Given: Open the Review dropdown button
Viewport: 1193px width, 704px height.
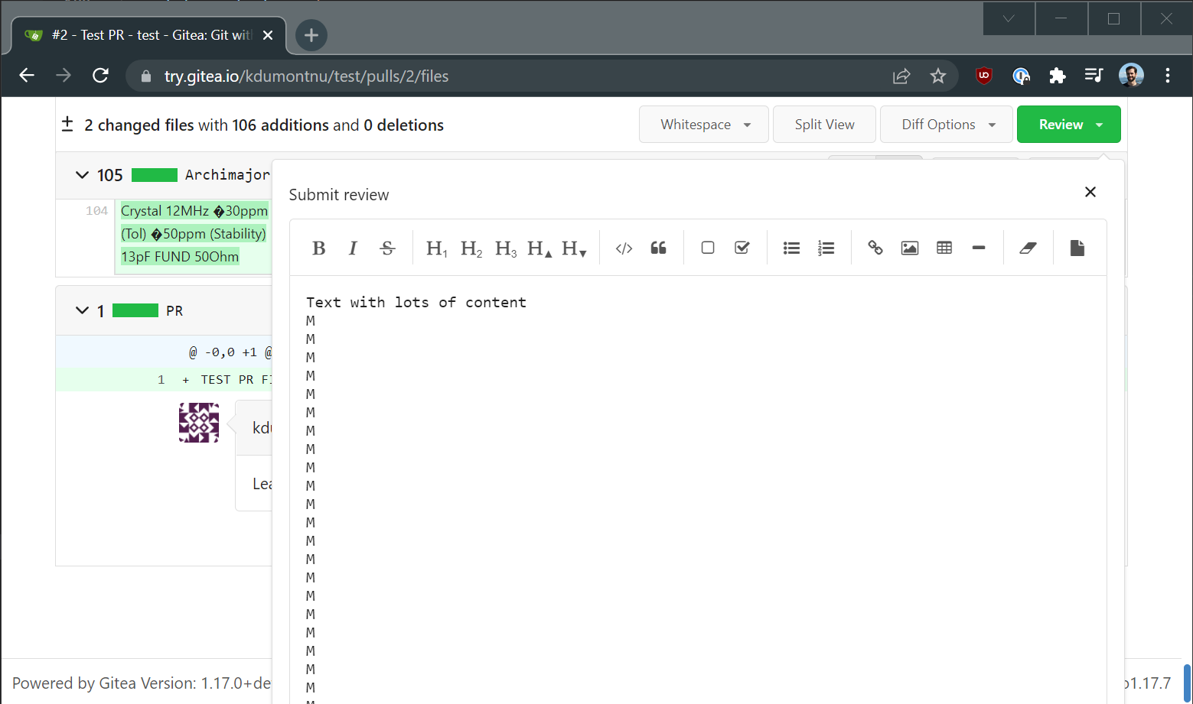Looking at the screenshot, I should click(1069, 125).
